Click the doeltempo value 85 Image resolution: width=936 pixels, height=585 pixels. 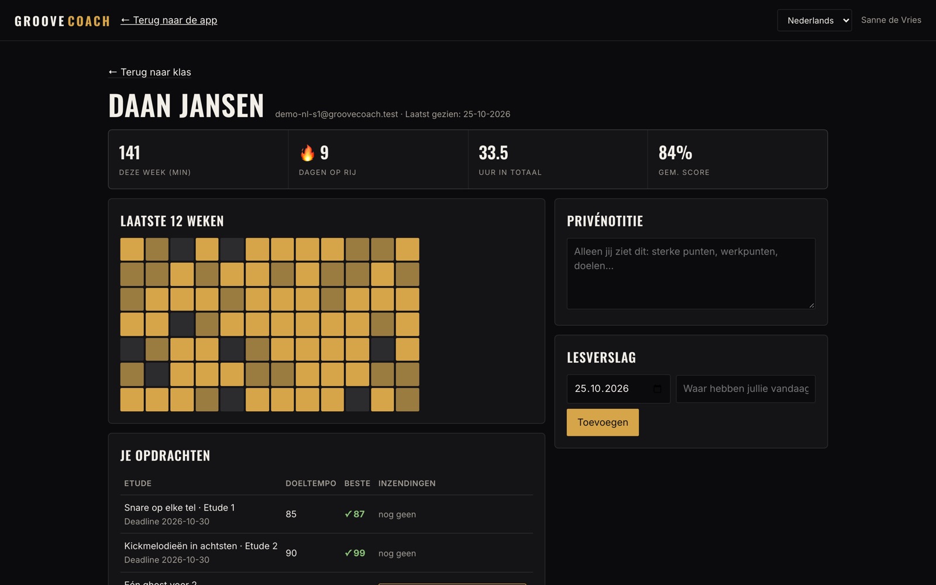[x=291, y=514]
